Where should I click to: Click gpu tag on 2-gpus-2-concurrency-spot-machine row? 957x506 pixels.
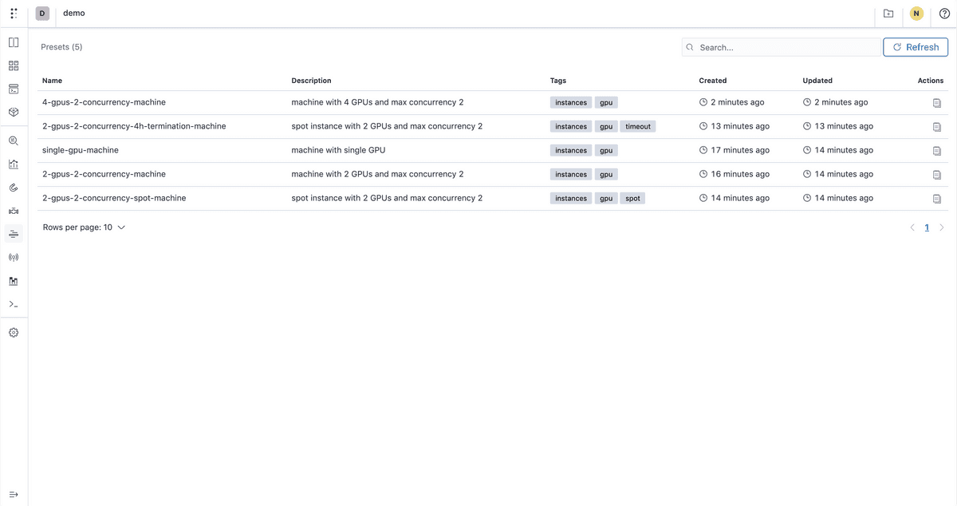pos(606,198)
